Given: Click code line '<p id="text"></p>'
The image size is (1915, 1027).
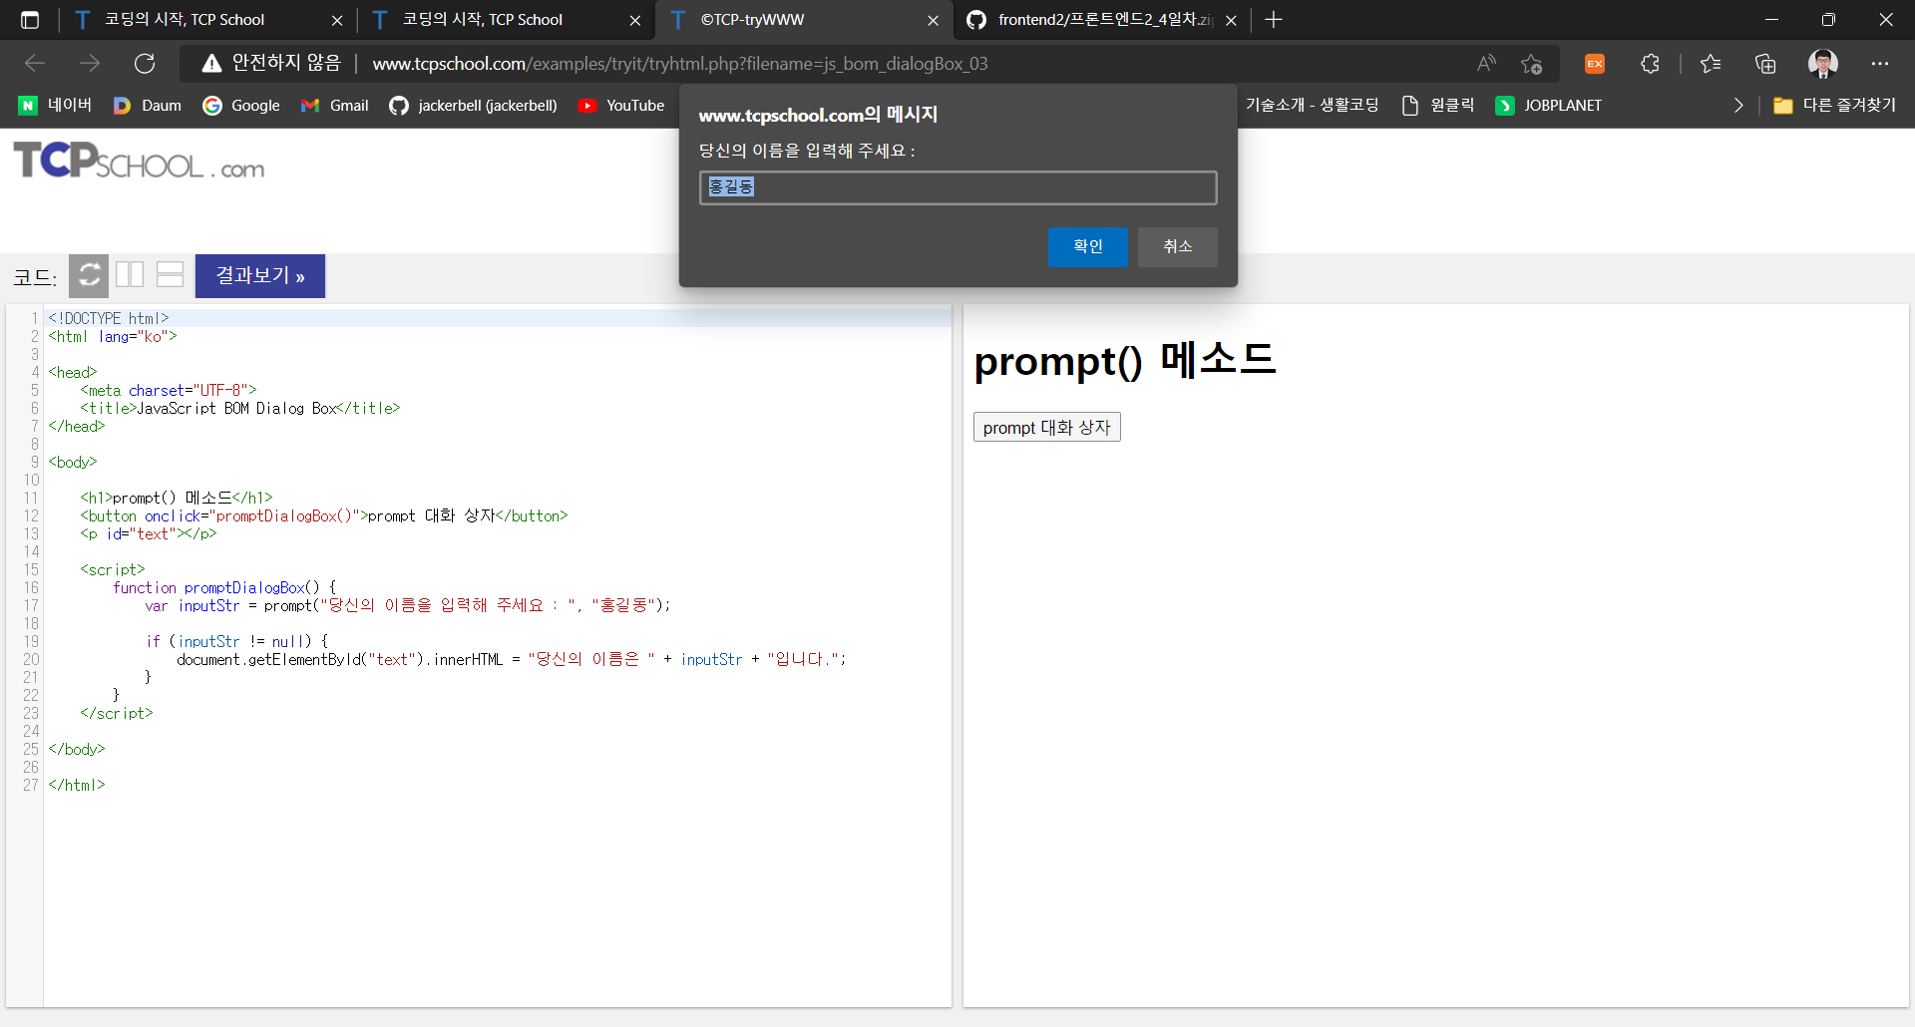Looking at the screenshot, I should pos(149,533).
